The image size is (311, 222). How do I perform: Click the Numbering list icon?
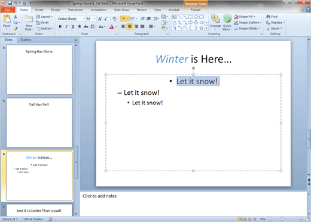[132, 18]
